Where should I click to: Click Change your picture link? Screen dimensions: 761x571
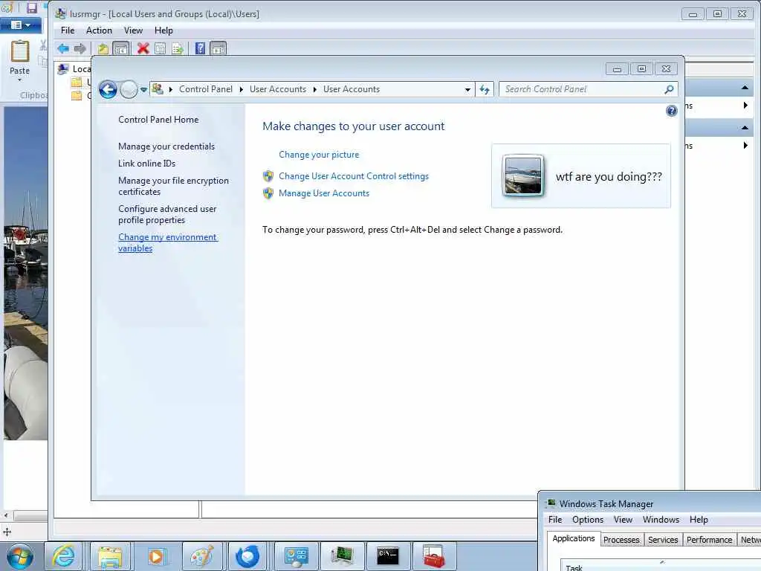[319, 155]
